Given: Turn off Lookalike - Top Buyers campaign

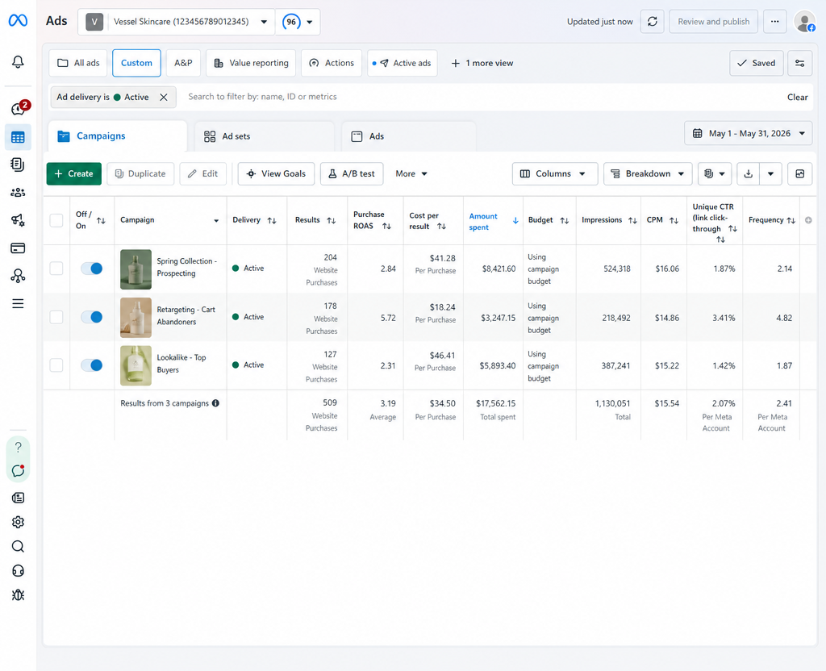Looking at the screenshot, I should click(x=92, y=365).
